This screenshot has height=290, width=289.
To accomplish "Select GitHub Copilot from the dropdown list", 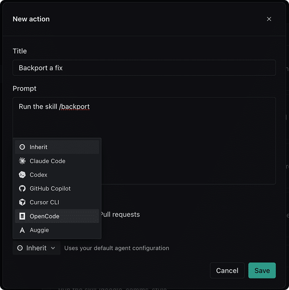I will 57,189.
